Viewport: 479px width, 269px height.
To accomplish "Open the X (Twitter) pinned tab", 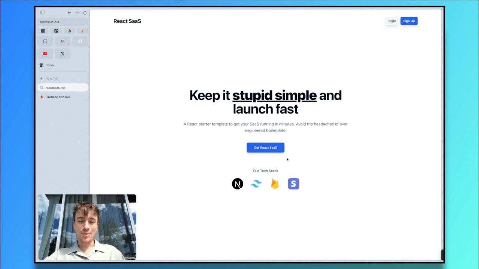I will tap(62, 54).
